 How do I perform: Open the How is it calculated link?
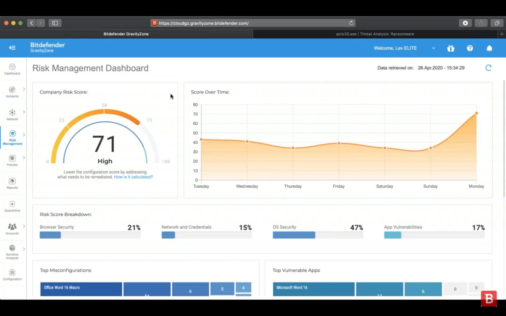(133, 177)
